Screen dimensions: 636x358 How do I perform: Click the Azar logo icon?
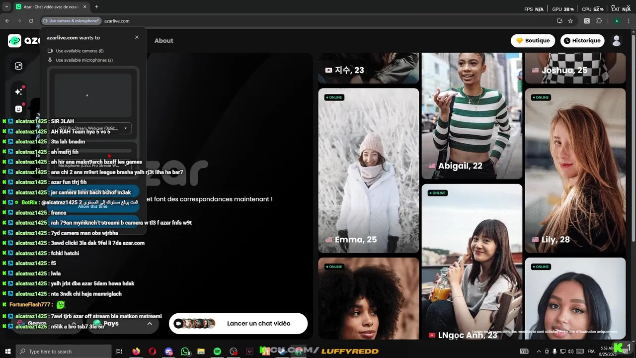[14, 41]
